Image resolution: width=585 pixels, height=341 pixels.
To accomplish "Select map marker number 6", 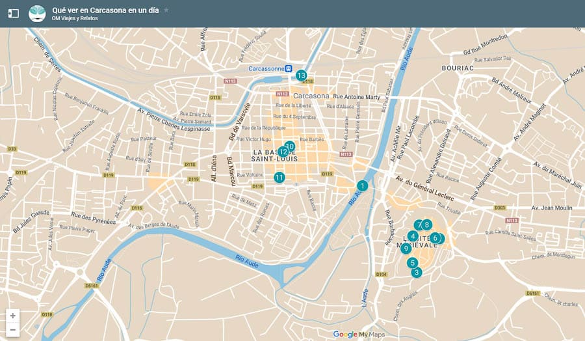I will tap(435, 238).
